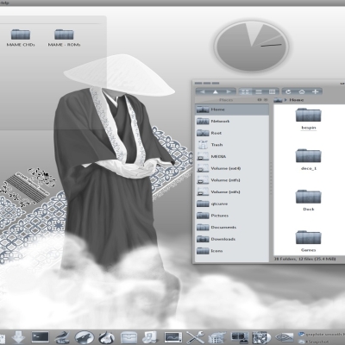This screenshot has width=345, height=345.
Task: Switch to columns view mode
Action: tap(272, 91)
